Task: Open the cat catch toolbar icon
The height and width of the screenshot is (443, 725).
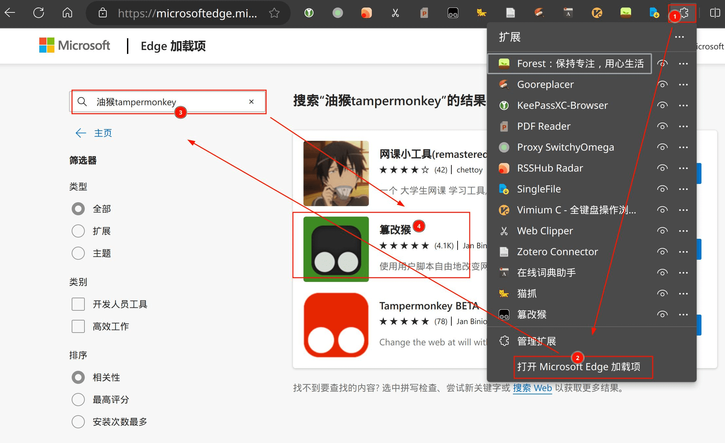Action: (481, 13)
